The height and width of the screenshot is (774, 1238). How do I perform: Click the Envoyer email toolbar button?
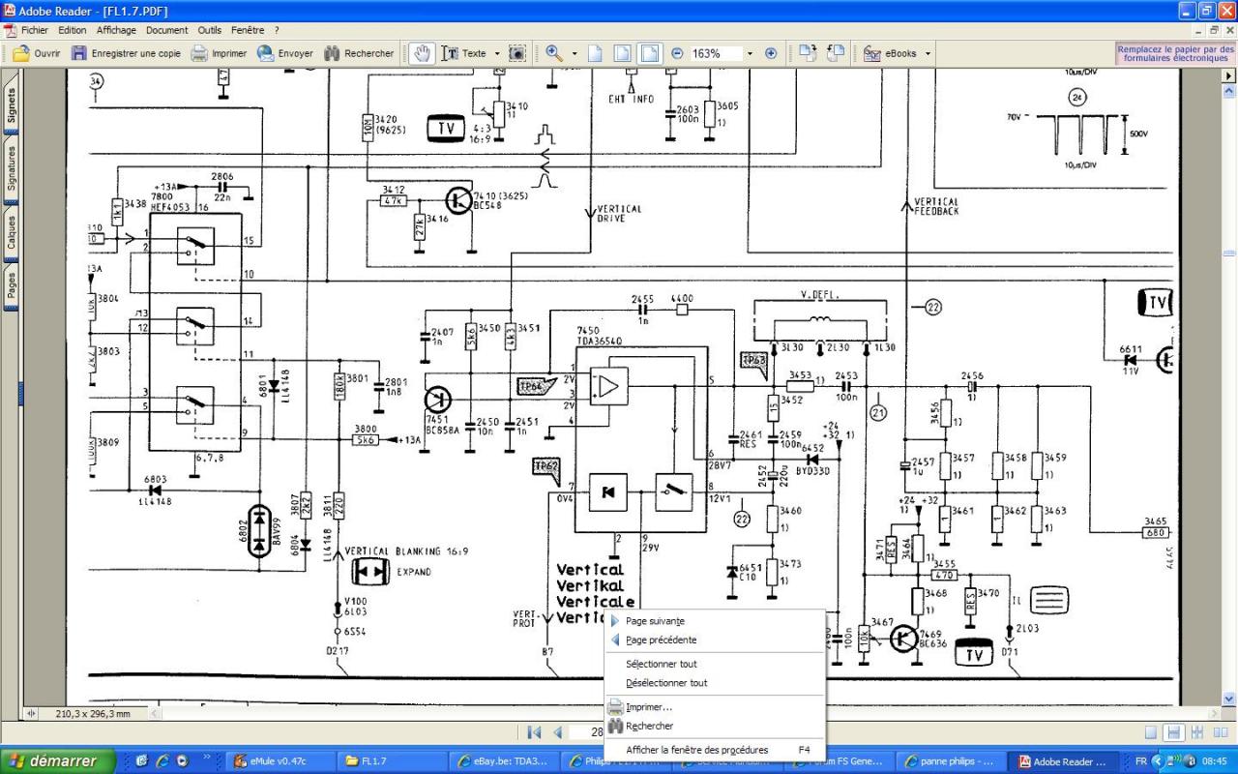click(285, 53)
